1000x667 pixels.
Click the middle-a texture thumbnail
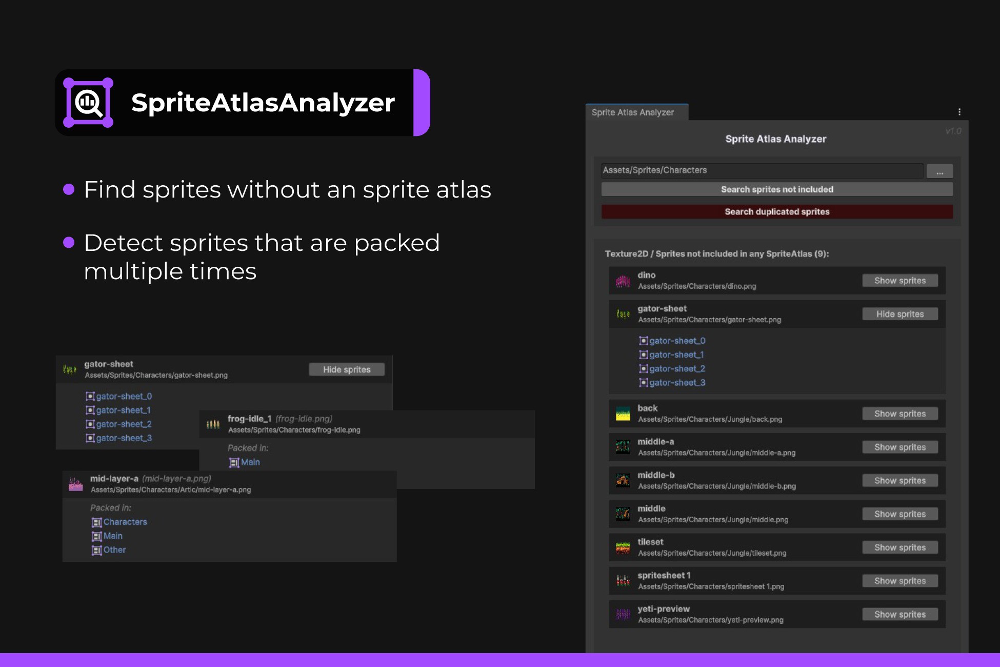click(x=623, y=446)
